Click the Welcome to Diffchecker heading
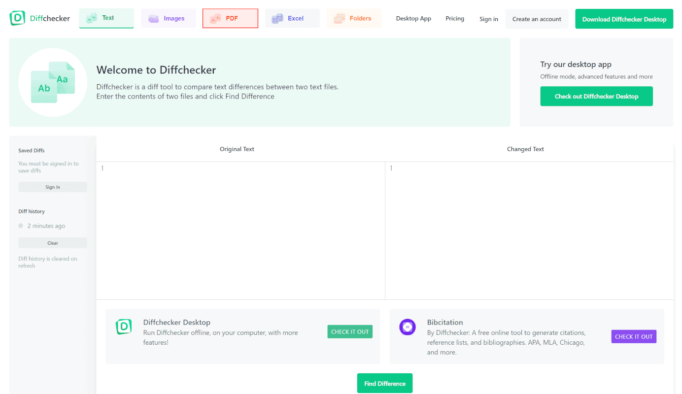The height and width of the screenshot is (394, 682). coord(156,70)
